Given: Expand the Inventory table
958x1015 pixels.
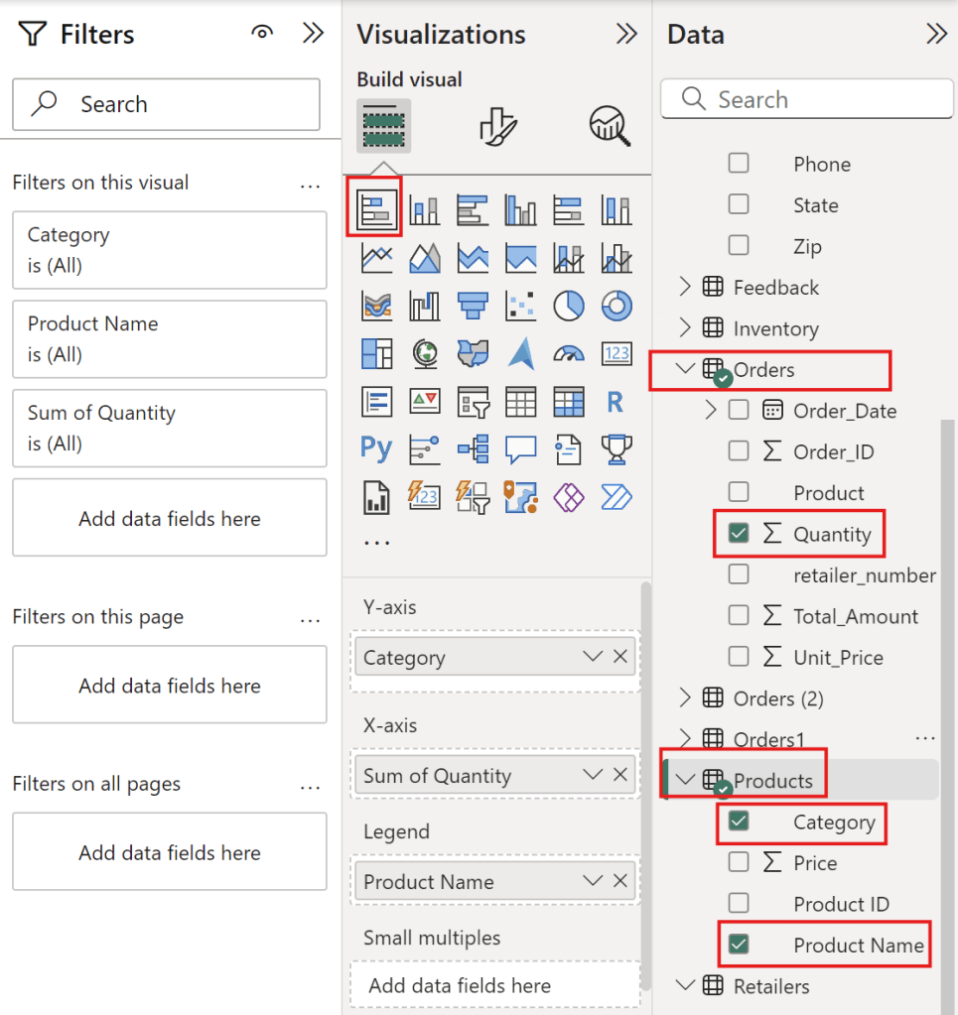Looking at the screenshot, I should (x=685, y=328).
